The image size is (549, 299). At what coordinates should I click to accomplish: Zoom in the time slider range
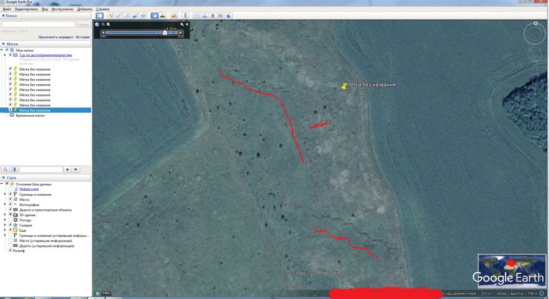[108, 24]
